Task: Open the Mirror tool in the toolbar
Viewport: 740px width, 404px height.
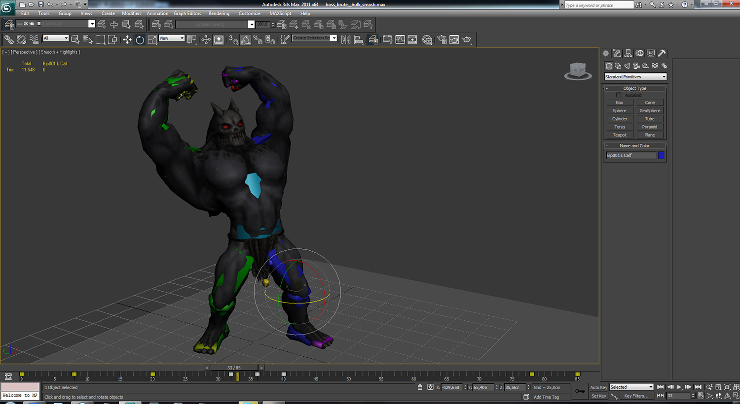Action: pos(346,40)
